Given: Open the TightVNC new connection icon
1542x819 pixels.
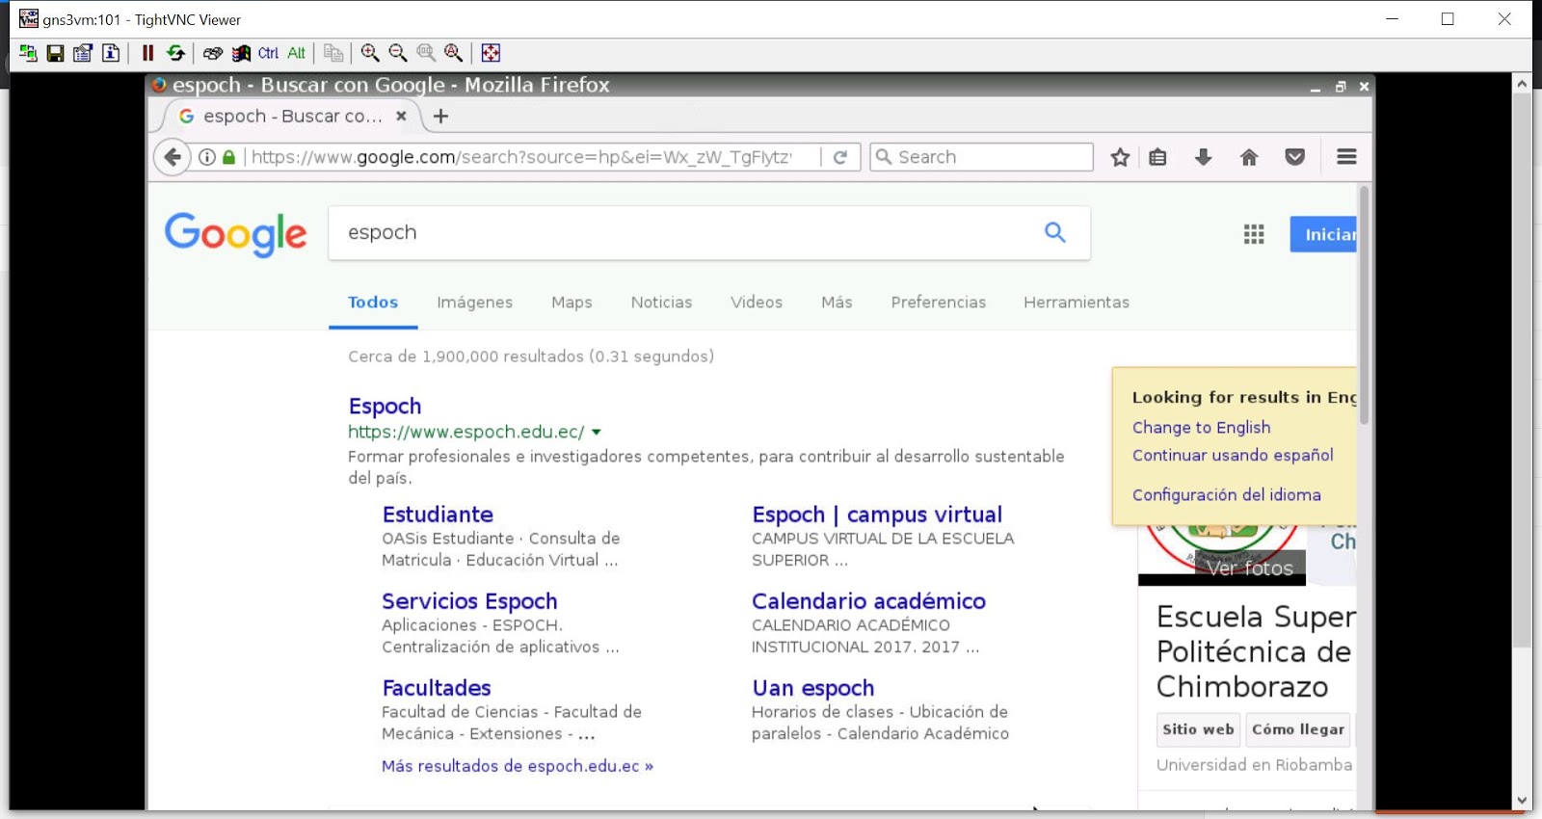Looking at the screenshot, I should point(28,53).
